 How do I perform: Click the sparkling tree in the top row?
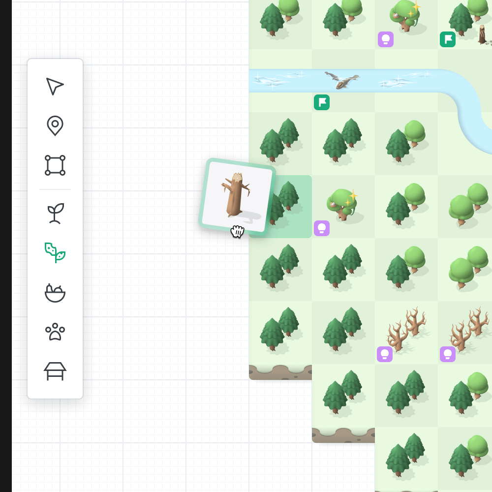(405, 16)
